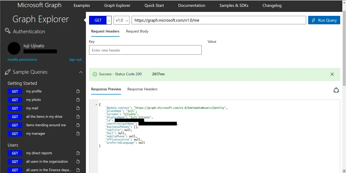Click the sign out link

coord(75,59)
